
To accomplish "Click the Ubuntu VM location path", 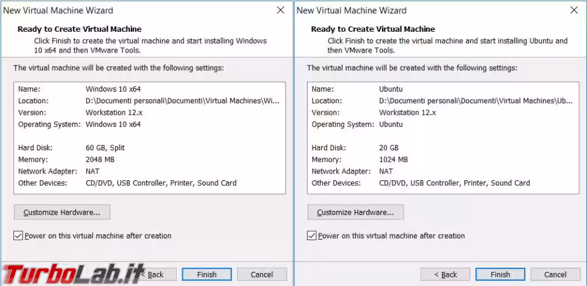I will pyautogui.click(x=476, y=101).
